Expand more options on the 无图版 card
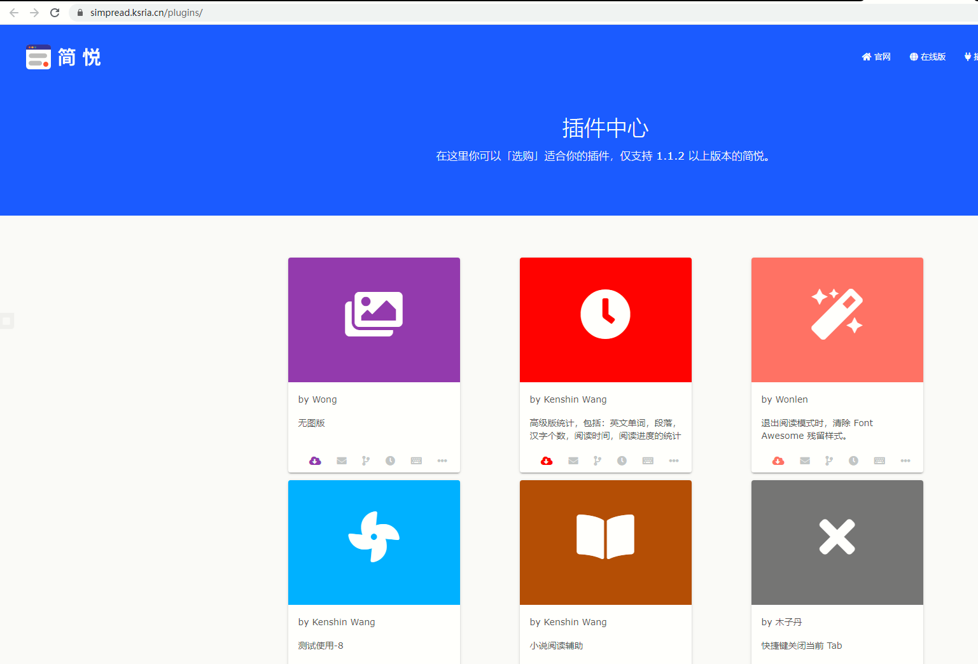The height and width of the screenshot is (664, 978). pos(442,460)
